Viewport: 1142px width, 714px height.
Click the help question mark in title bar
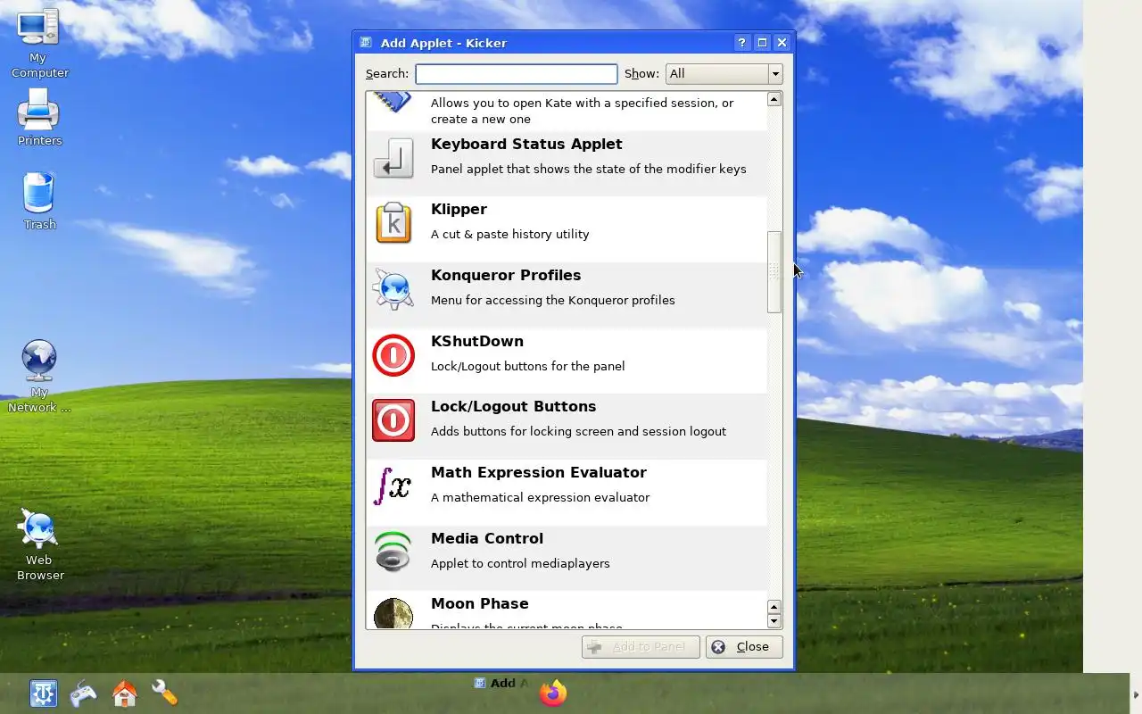pyautogui.click(x=742, y=42)
